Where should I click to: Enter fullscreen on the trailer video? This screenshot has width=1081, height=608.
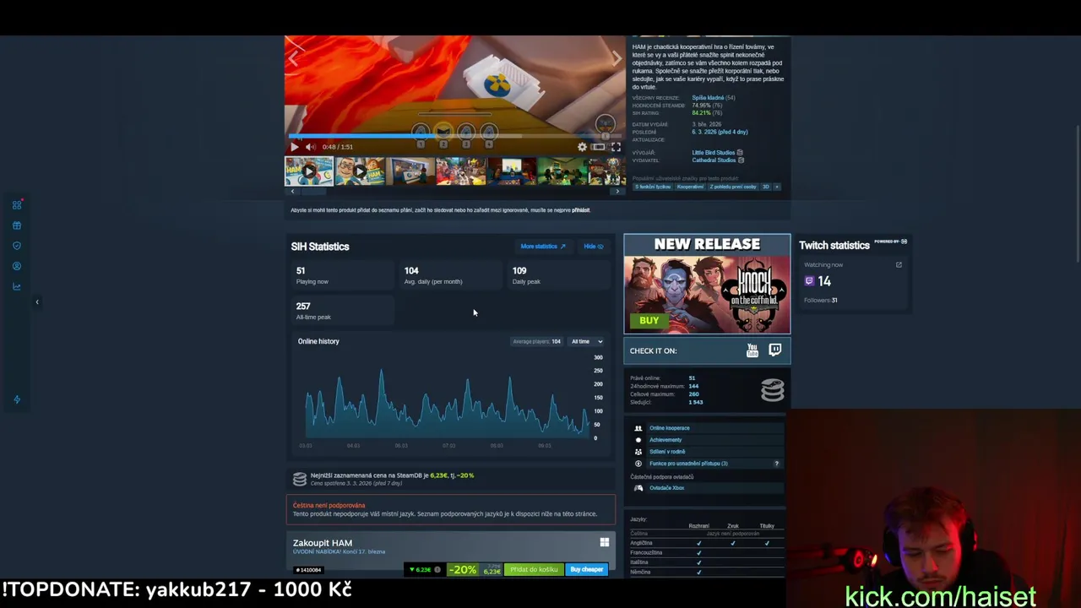pyautogui.click(x=616, y=147)
